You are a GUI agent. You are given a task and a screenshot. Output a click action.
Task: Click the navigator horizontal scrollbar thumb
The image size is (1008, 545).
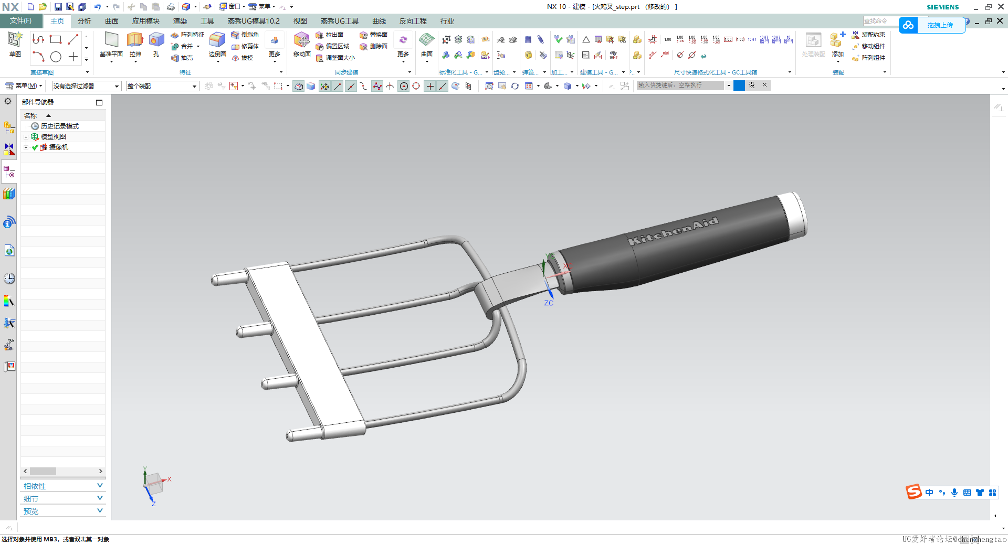click(43, 471)
